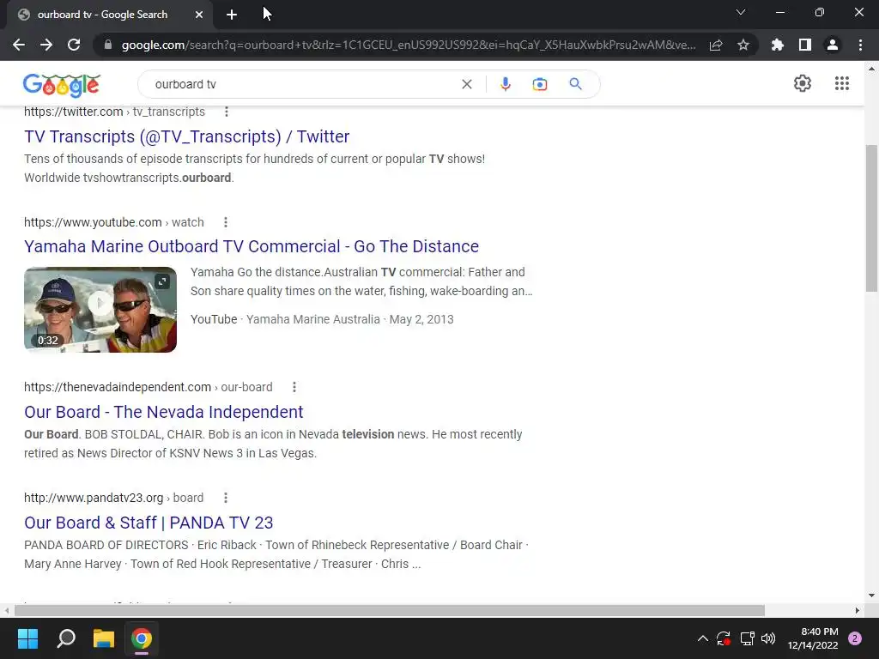This screenshot has width=879, height=659.
Task: Reload the page with the refresh icon
Action: click(74, 45)
